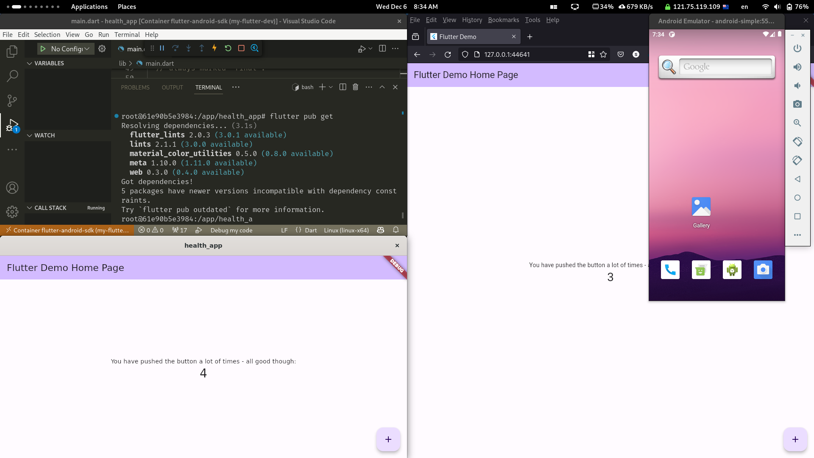Image resolution: width=814 pixels, height=458 pixels.
Task: Toggle the split editor layout
Action: tap(382, 49)
